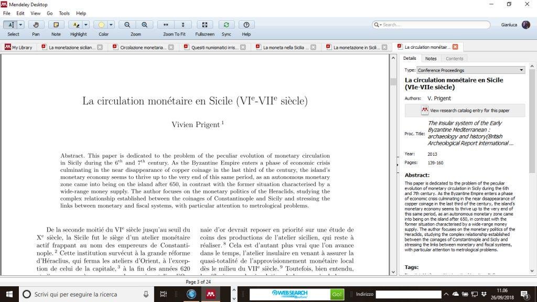Click the zoom out magnifier icon
This screenshot has width=537, height=302.
[x=127, y=25]
